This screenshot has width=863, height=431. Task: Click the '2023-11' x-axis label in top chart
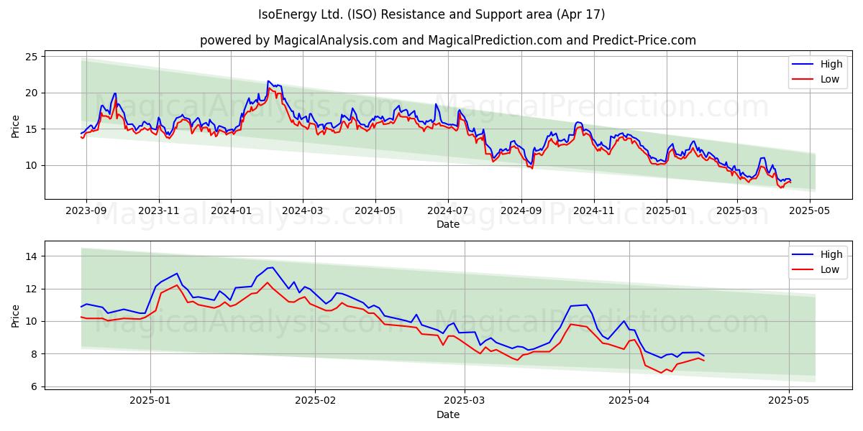point(159,211)
